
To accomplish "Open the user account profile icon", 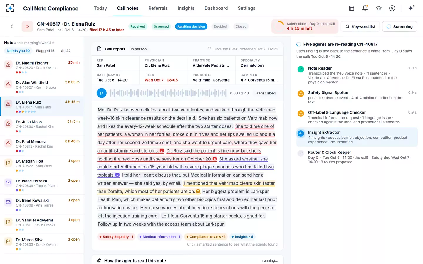I will 392,8.
